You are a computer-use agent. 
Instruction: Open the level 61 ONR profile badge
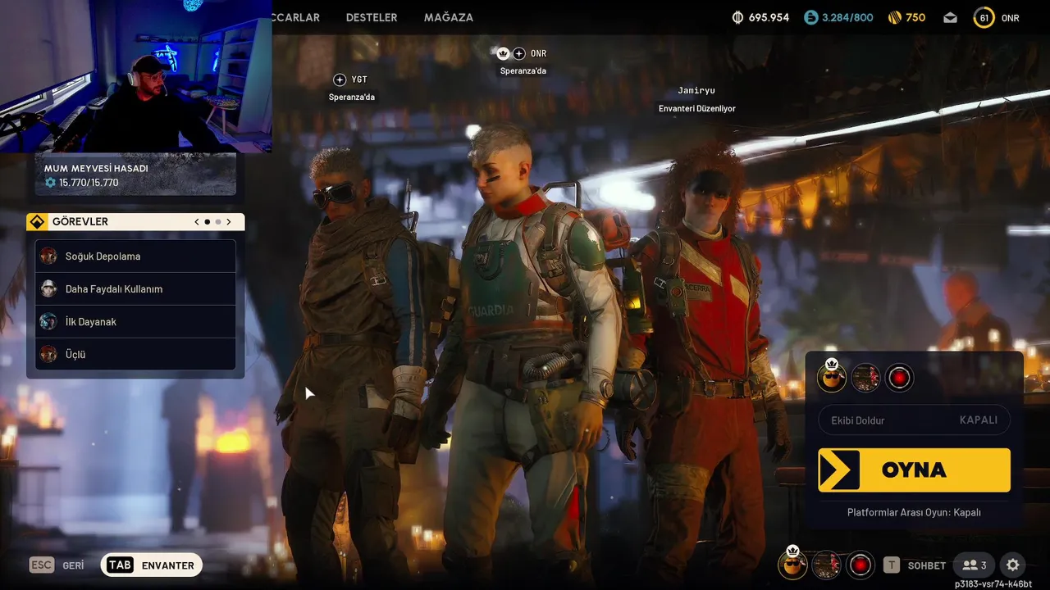click(997, 17)
